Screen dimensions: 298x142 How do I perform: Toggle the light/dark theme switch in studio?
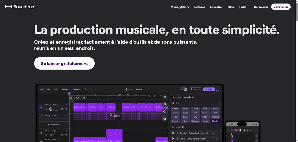coord(184,89)
